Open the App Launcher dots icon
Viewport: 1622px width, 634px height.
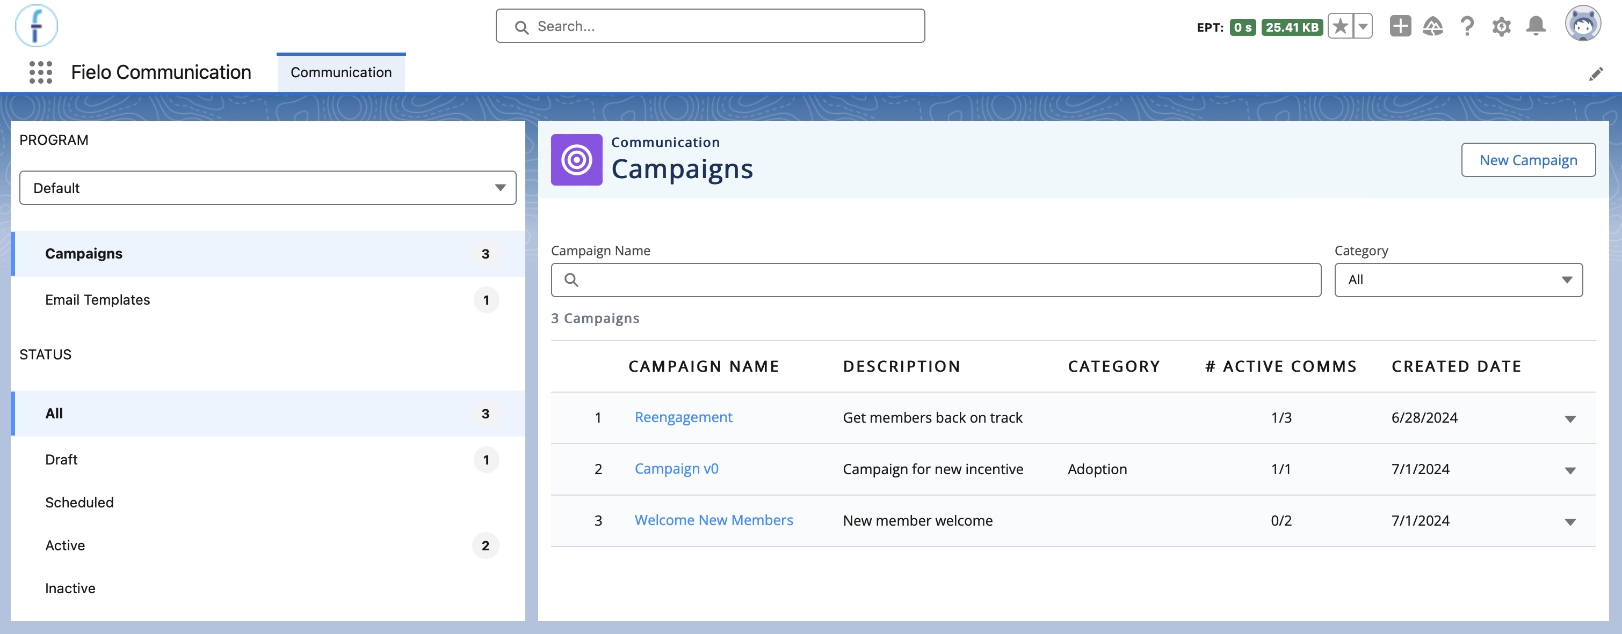coord(41,72)
